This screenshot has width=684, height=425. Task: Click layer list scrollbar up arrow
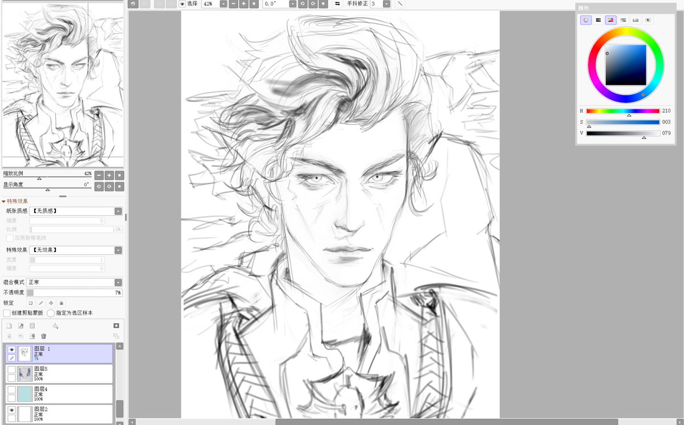click(119, 346)
